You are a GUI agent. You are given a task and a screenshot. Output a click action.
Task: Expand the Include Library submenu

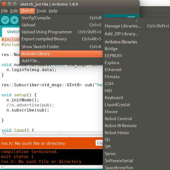point(61,54)
